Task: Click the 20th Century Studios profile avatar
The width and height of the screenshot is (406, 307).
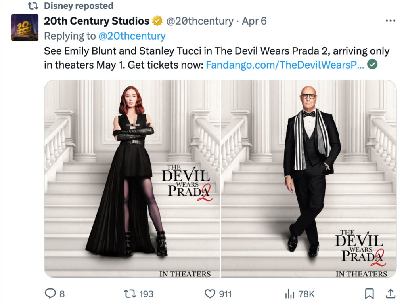Action: coord(25,28)
